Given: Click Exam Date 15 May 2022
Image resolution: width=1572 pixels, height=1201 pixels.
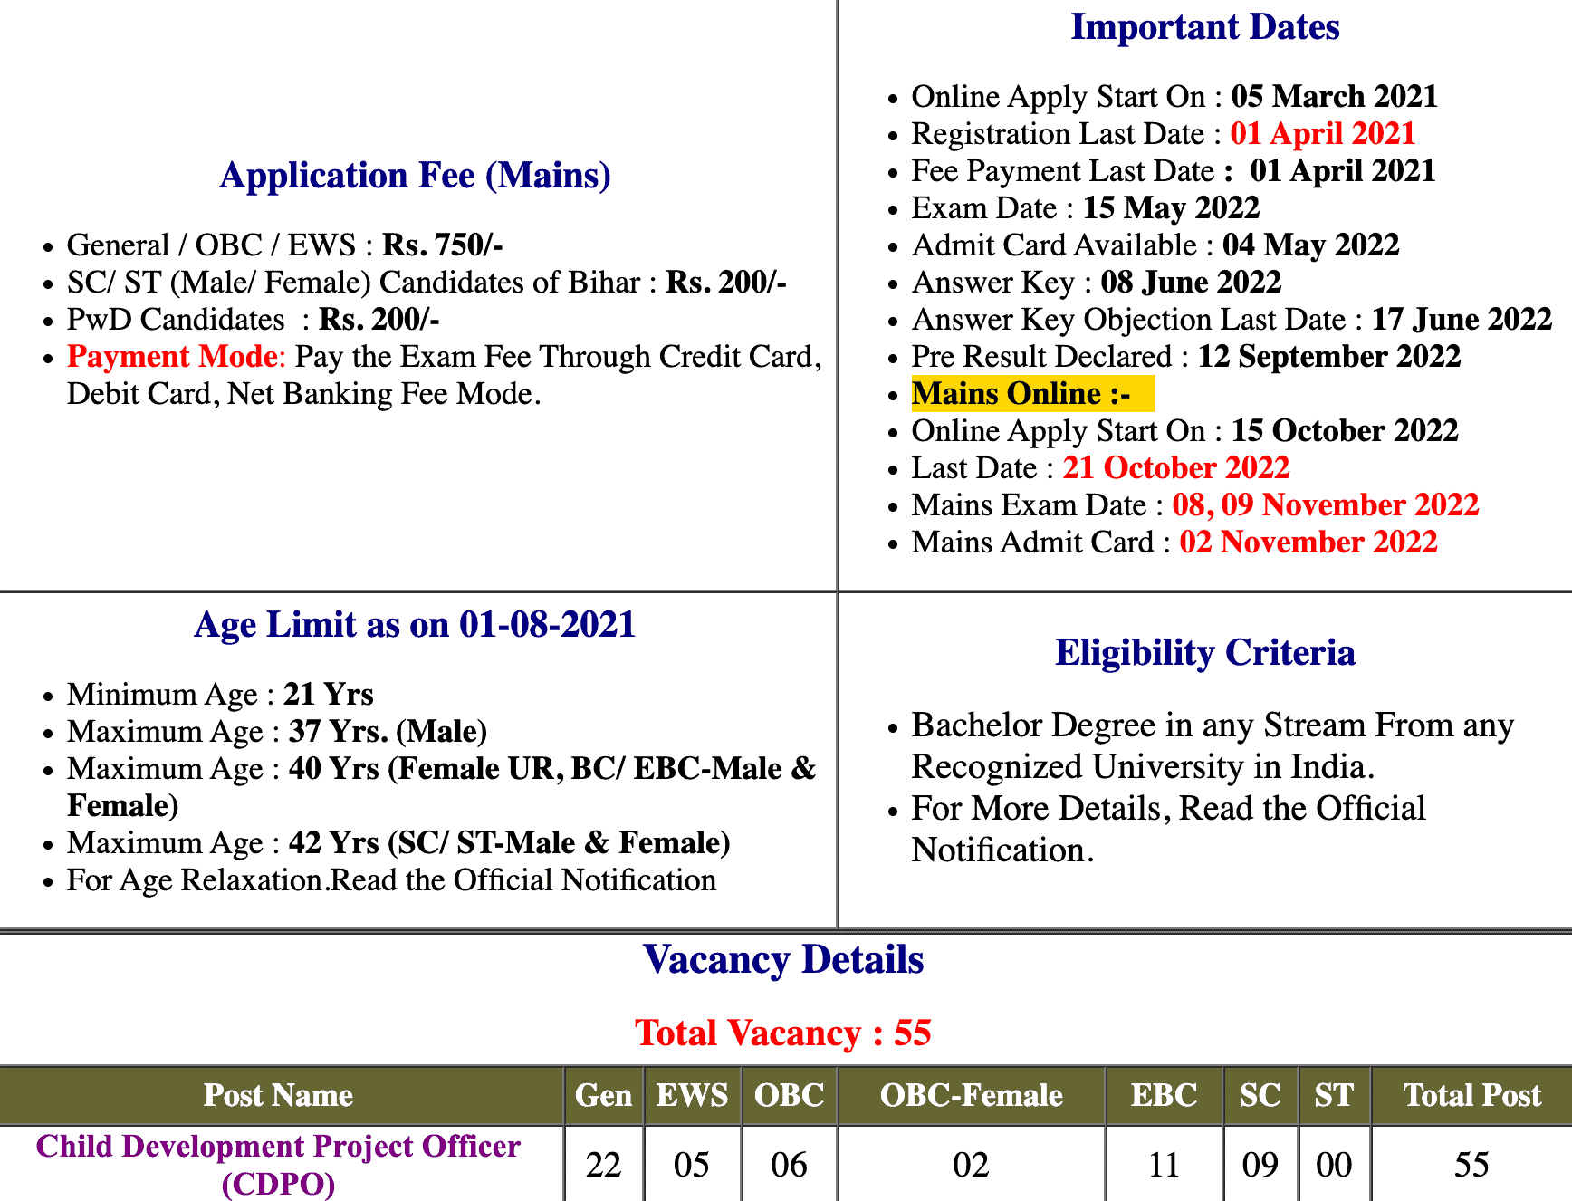Looking at the screenshot, I should 1085,208.
